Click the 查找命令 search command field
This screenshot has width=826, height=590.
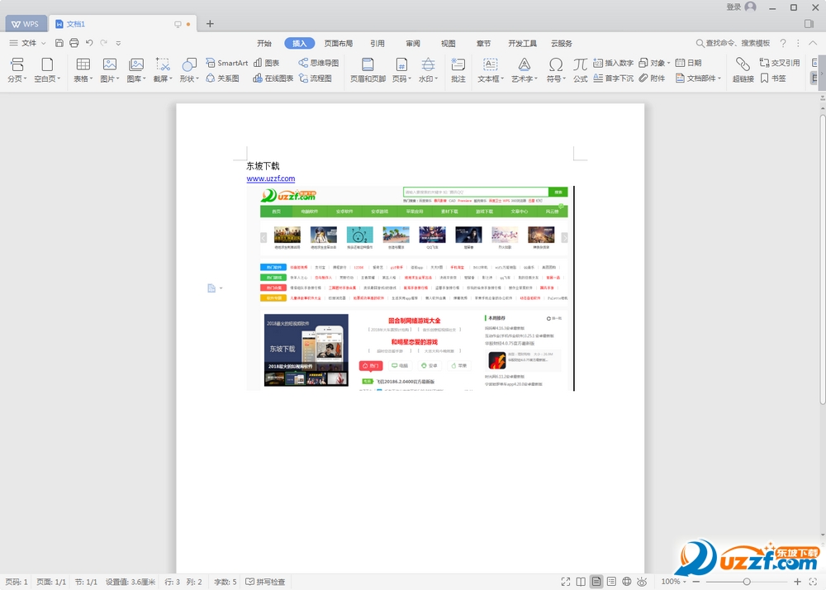click(733, 43)
